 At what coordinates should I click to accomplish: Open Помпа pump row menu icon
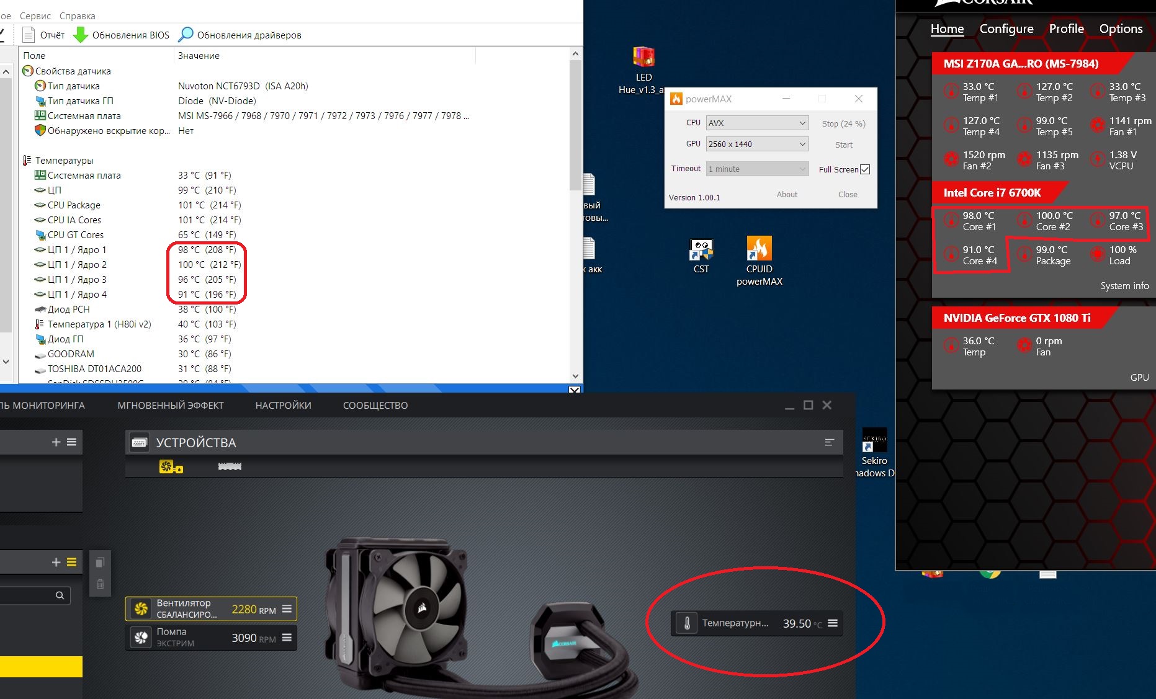coord(287,638)
